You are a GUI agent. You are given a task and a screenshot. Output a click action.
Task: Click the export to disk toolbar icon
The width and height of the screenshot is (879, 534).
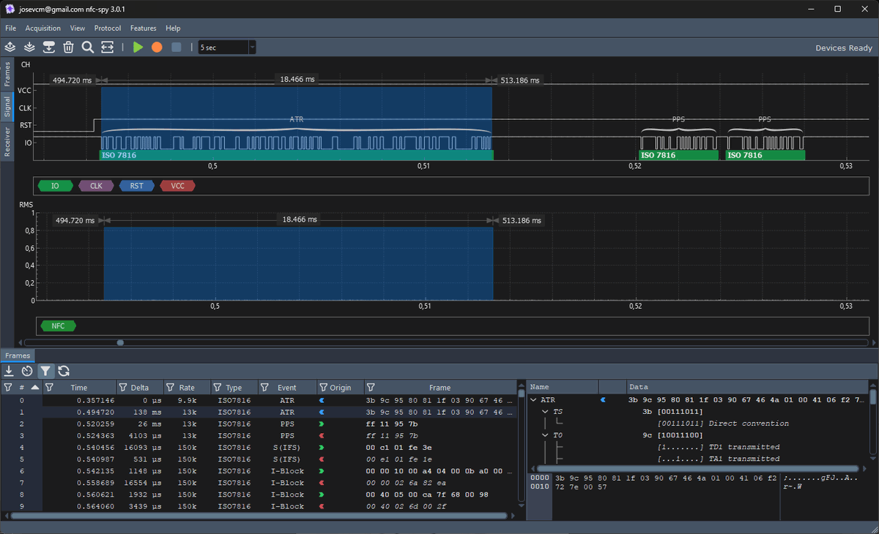coord(49,47)
